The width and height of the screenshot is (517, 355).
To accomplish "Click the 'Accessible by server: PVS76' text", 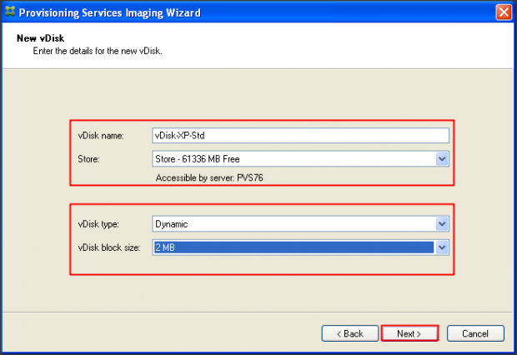I will click(x=209, y=177).
